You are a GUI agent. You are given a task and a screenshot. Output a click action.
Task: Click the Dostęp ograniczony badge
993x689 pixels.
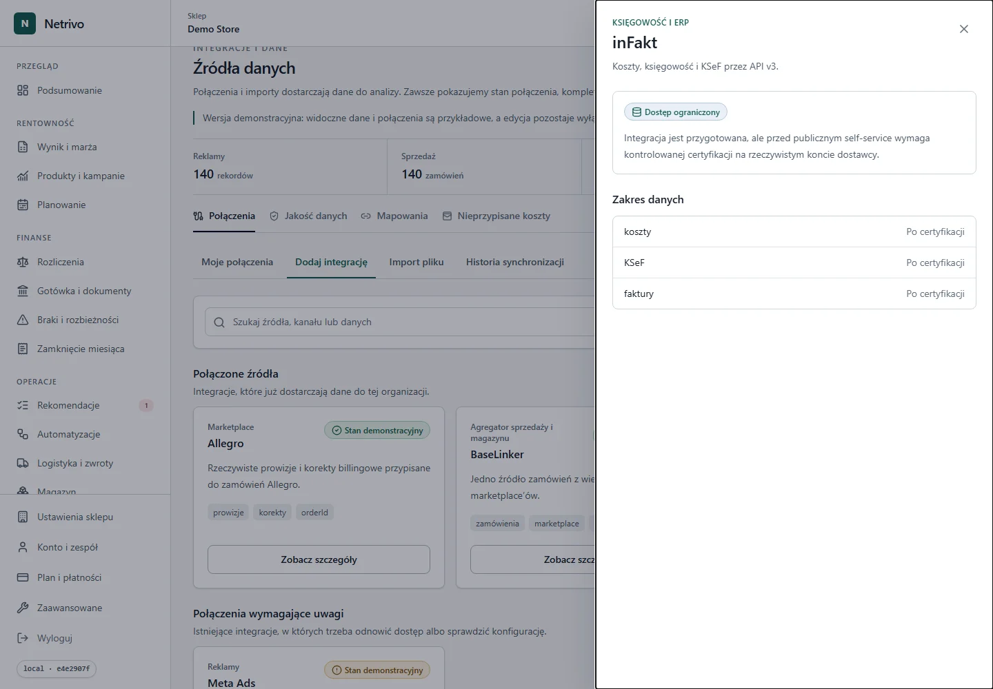676,112
